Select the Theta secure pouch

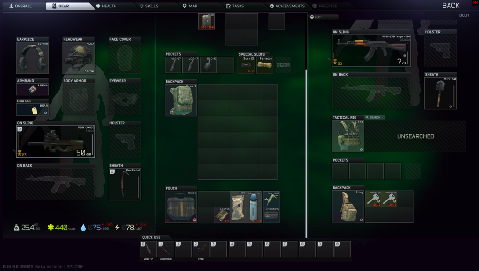181,207
